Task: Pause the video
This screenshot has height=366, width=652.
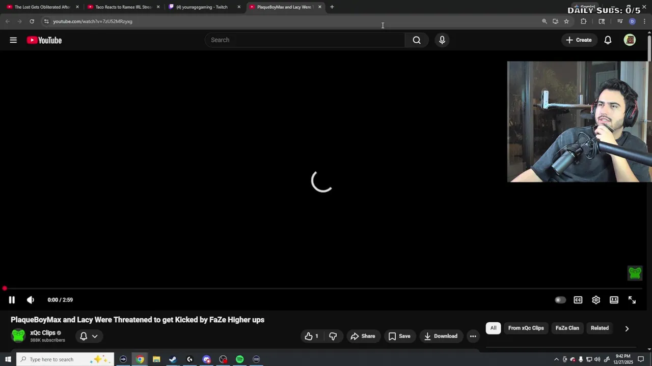Action: pos(12,300)
